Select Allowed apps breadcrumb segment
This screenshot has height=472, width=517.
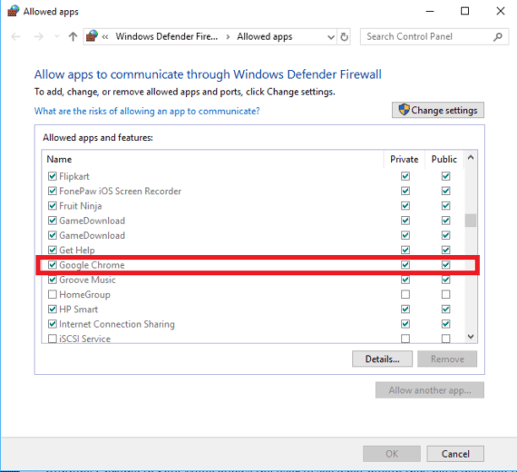pyautogui.click(x=265, y=36)
